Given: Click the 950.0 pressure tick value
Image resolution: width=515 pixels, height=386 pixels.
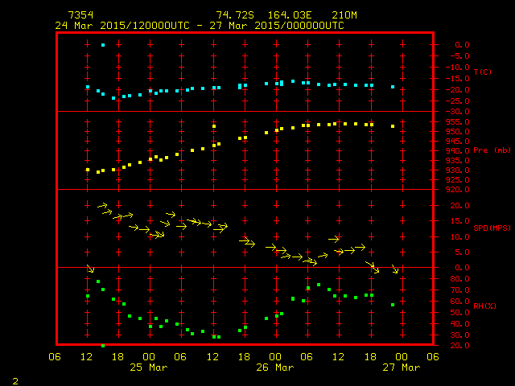Looking at the screenshot, I should pos(458,132).
